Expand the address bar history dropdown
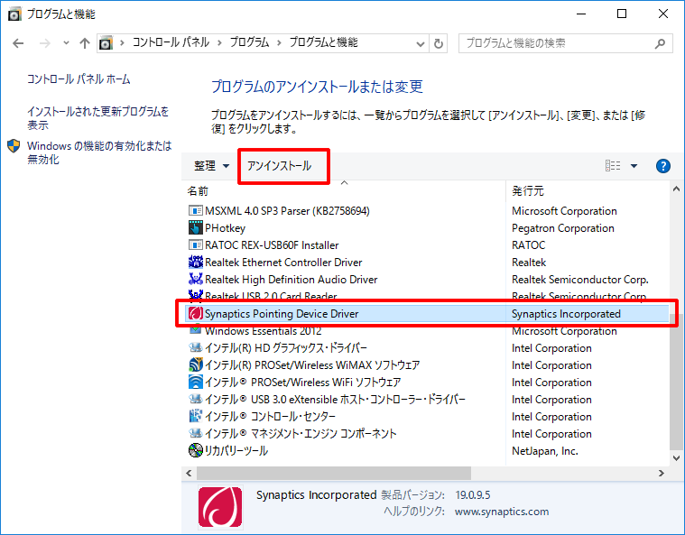This screenshot has height=535, width=685. click(421, 43)
